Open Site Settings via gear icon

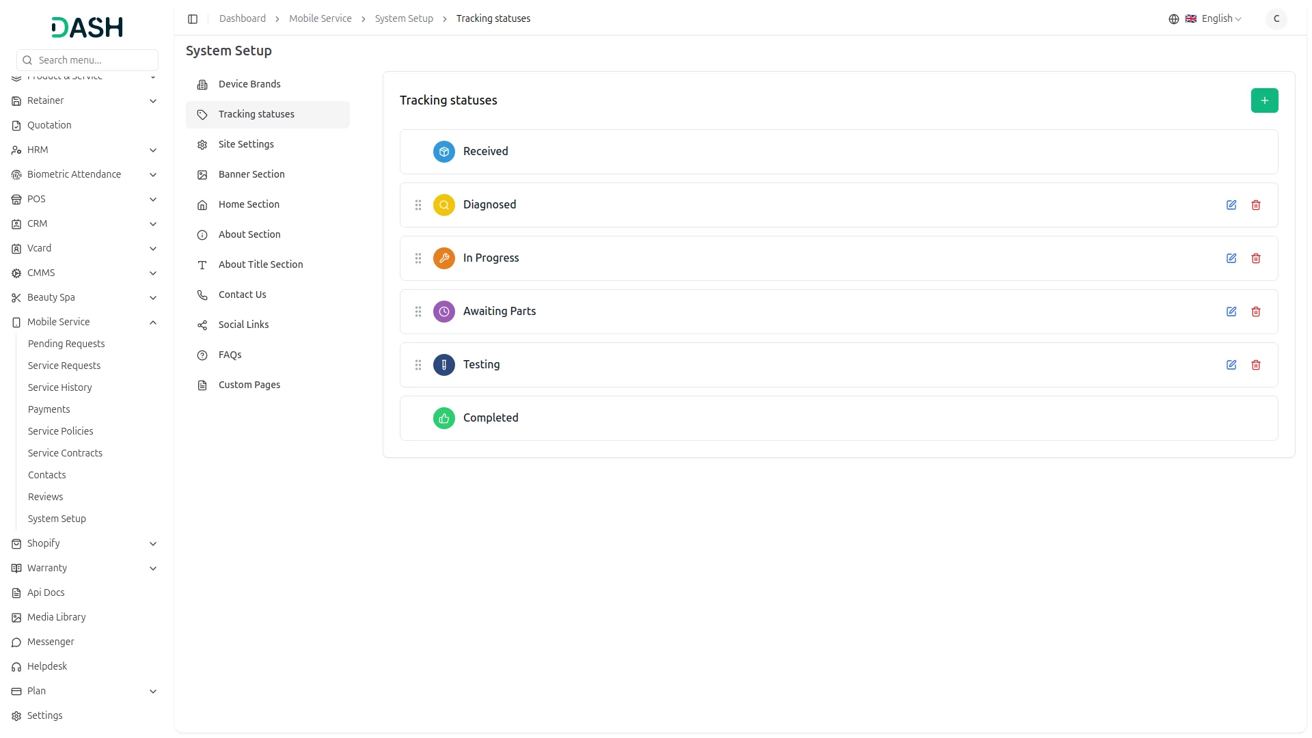coord(202,144)
